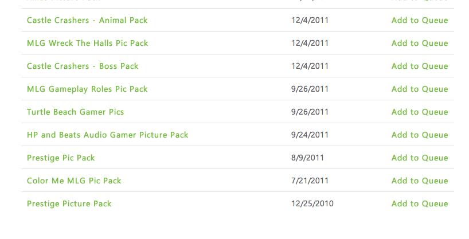
Task: Open Castle Crashers - Boss Pack link
Action: pos(83,66)
